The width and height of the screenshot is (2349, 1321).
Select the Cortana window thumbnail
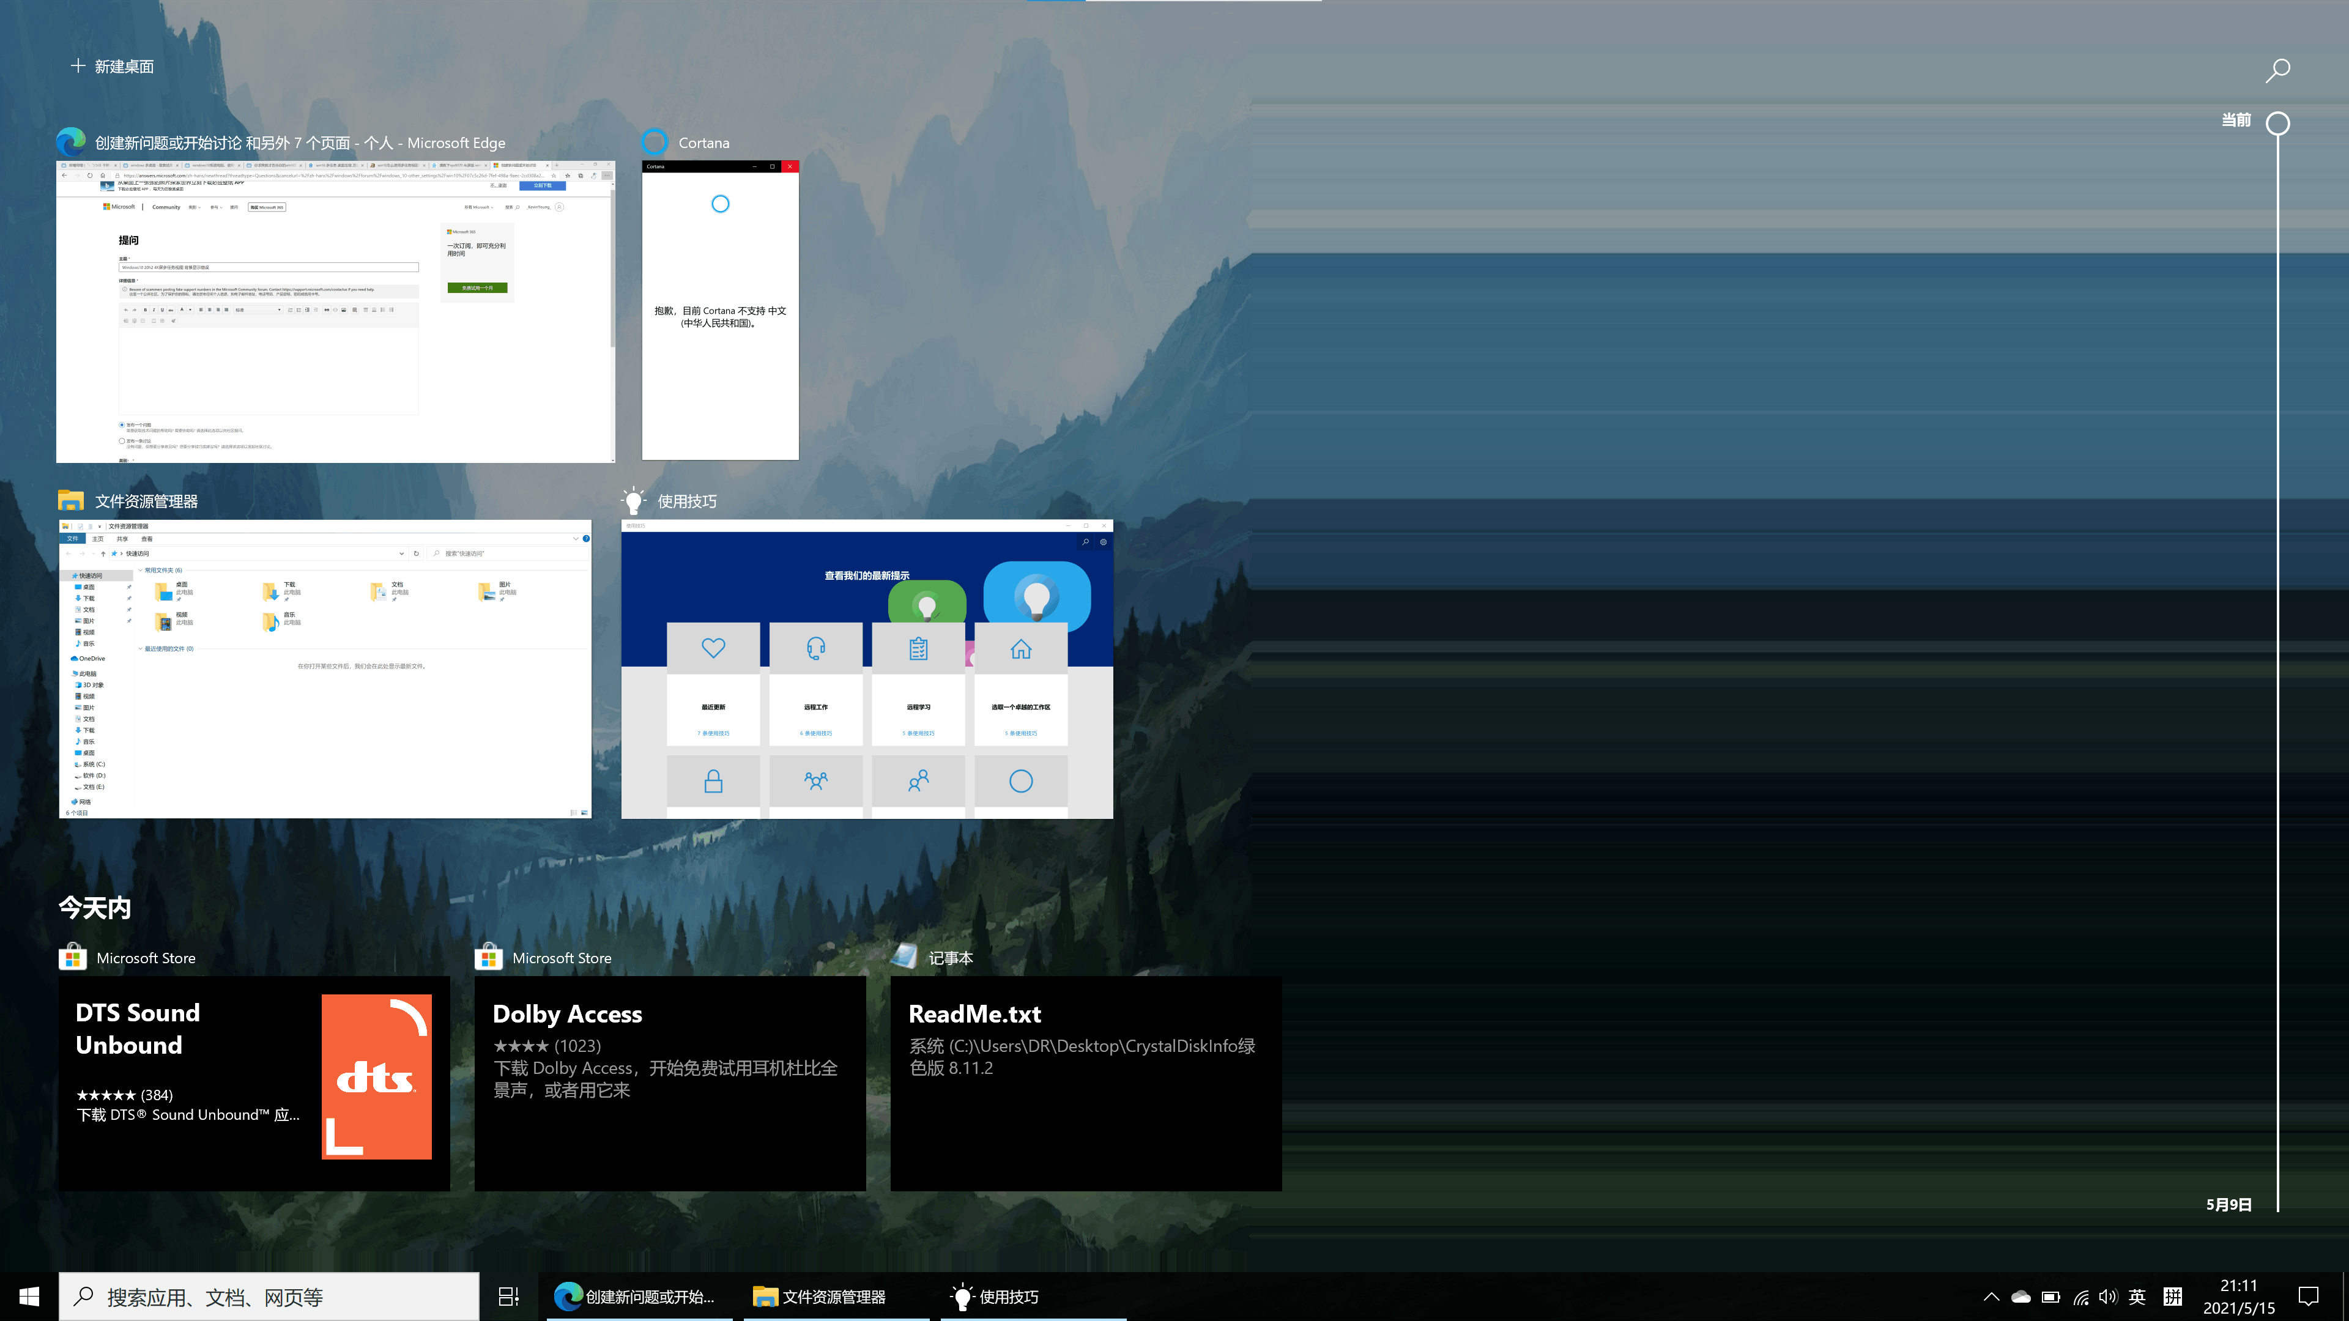click(x=721, y=310)
